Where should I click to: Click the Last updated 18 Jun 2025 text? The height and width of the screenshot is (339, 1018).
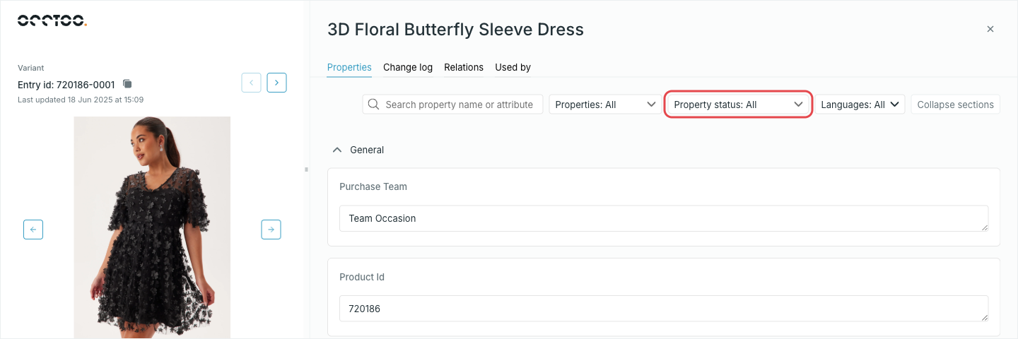[81, 100]
